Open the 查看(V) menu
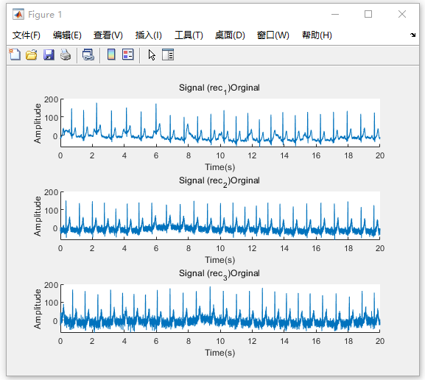425x380 pixels. 108,35
